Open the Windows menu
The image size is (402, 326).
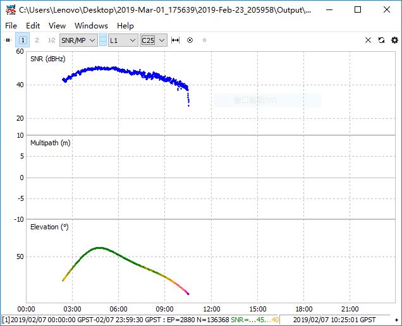click(x=91, y=26)
